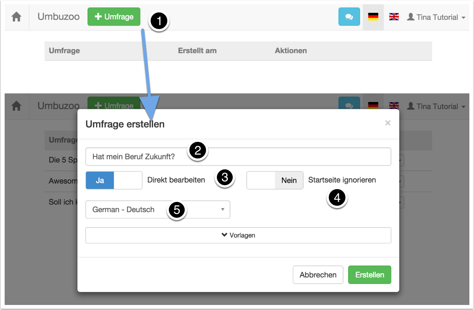
Task: Click the dimmed UK flag behind the dialog
Action: pos(394,106)
